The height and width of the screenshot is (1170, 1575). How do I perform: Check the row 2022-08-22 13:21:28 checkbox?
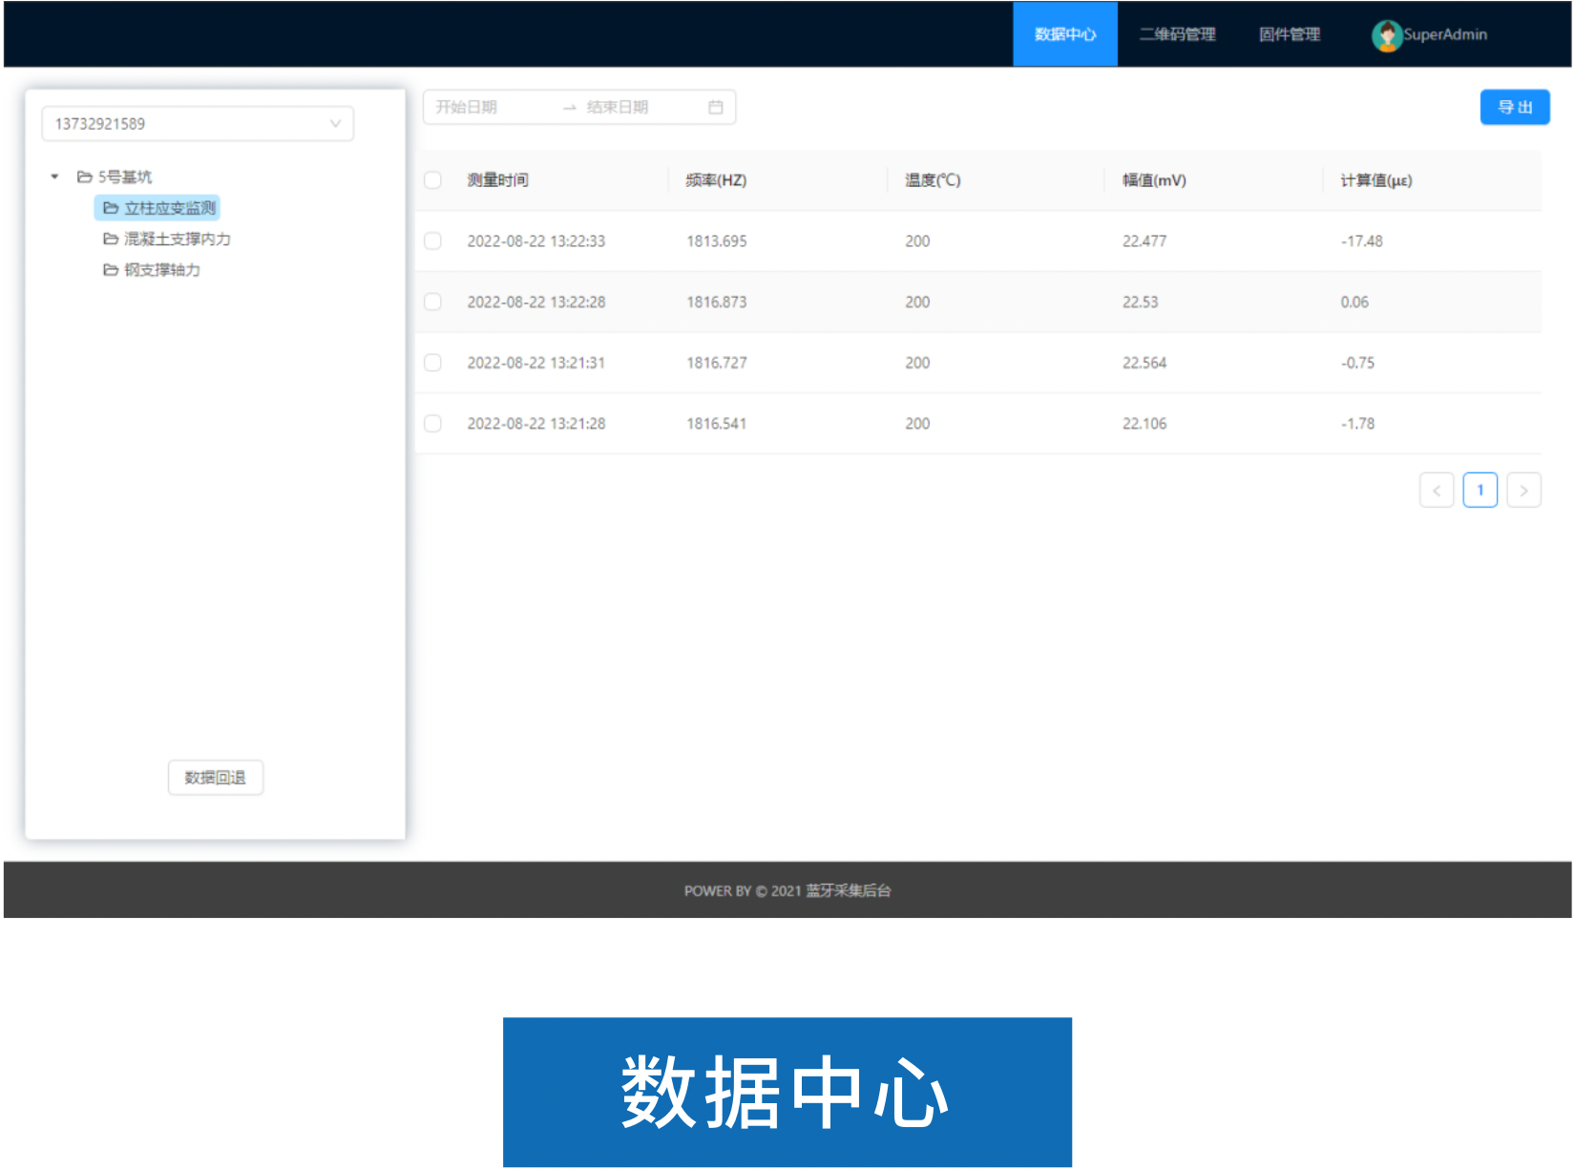(432, 424)
